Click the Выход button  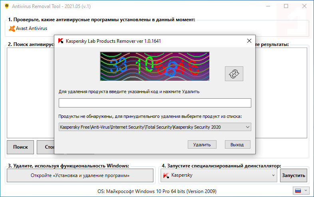237,144
